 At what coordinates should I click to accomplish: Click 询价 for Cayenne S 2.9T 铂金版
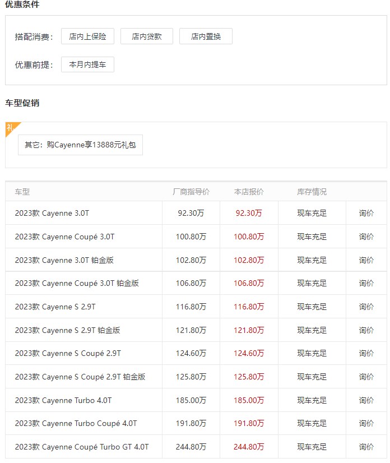coord(366,330)
